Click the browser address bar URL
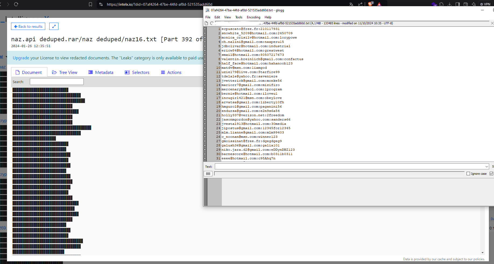 [x=160, y=4]
